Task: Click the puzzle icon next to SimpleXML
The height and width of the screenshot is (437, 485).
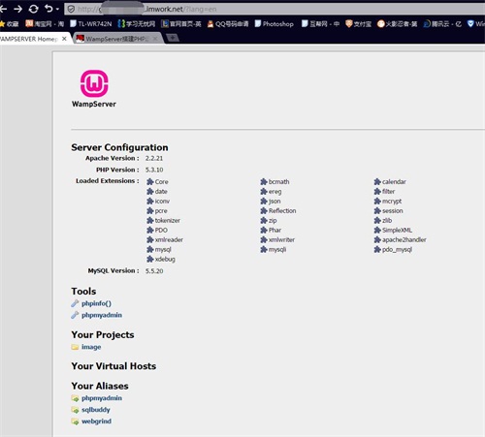Action: [x=377, y=230]
